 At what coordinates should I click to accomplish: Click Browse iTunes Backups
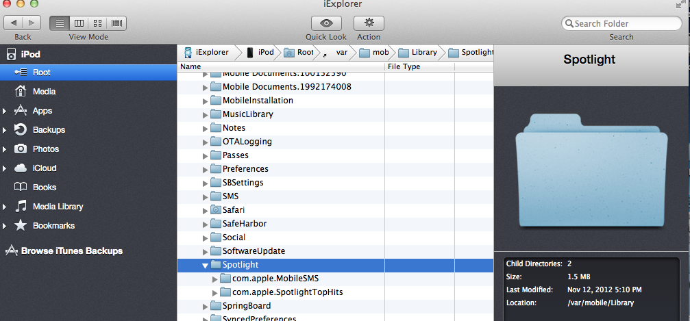coord(72,251)
